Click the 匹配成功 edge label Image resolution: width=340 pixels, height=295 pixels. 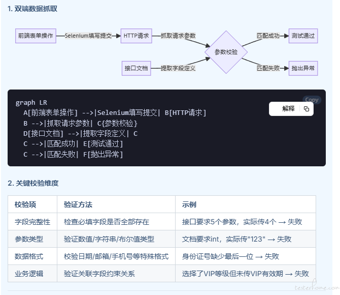[x=268, y=36]
